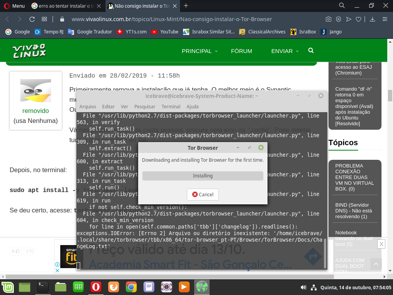The width and height of the screenshot is (393, 295).
Task: Launch terminal from taskbar
Action: [43, 287]
